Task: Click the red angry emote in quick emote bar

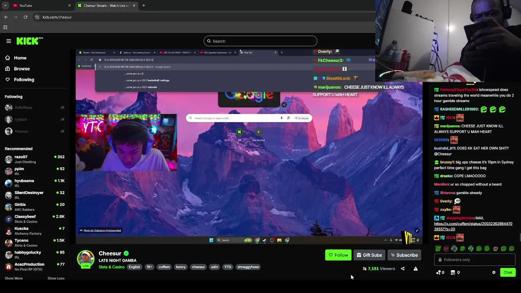Action: tap(446, 249)
